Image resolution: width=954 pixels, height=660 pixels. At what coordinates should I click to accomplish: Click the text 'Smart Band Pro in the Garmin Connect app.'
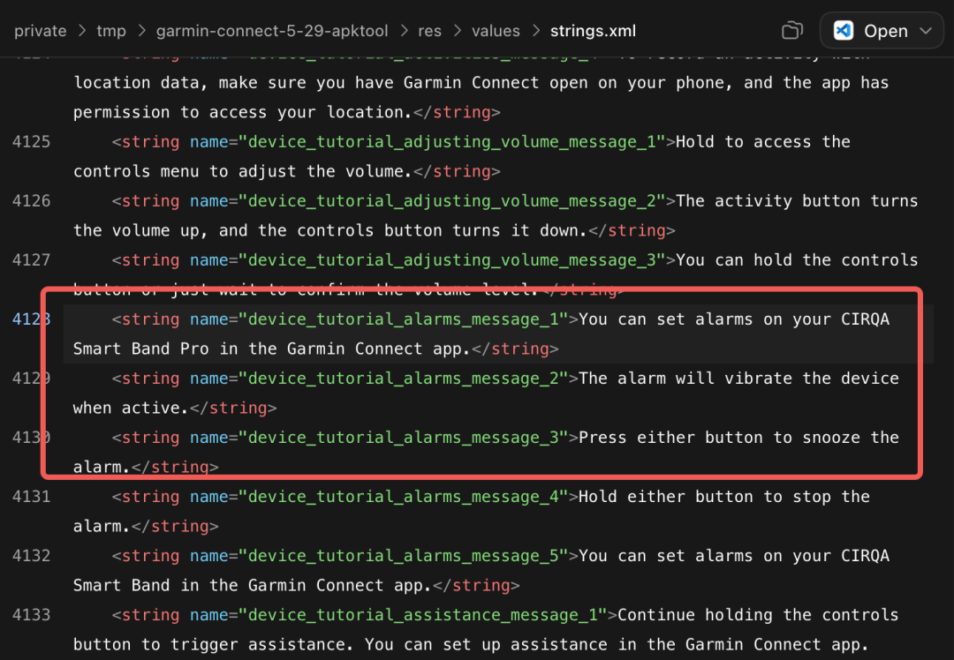pyautogui.click(x=272, y=349)
